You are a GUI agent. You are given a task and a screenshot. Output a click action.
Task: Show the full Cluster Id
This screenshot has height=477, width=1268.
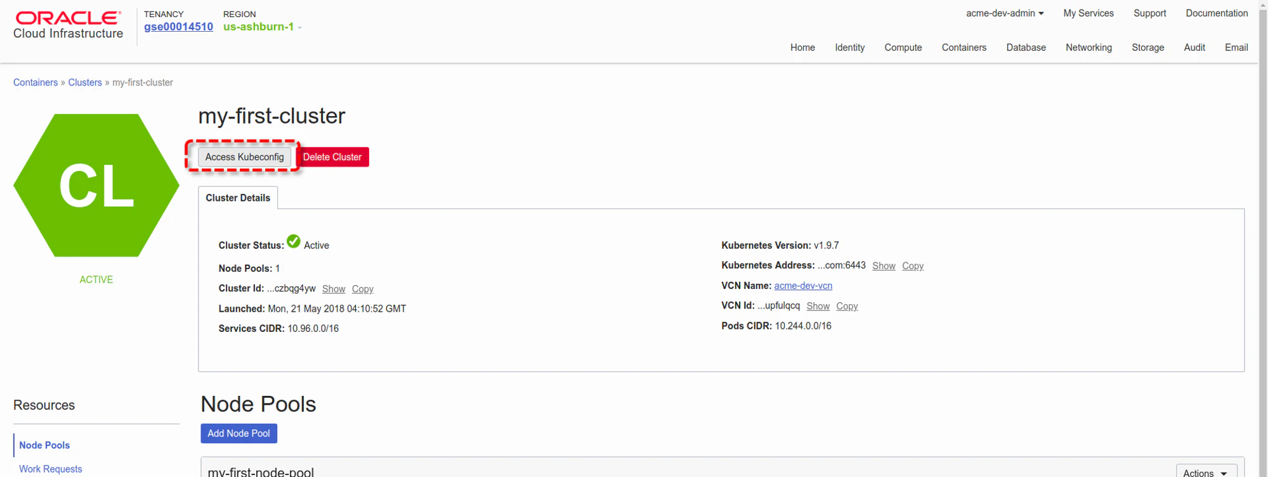pos(334,289)
